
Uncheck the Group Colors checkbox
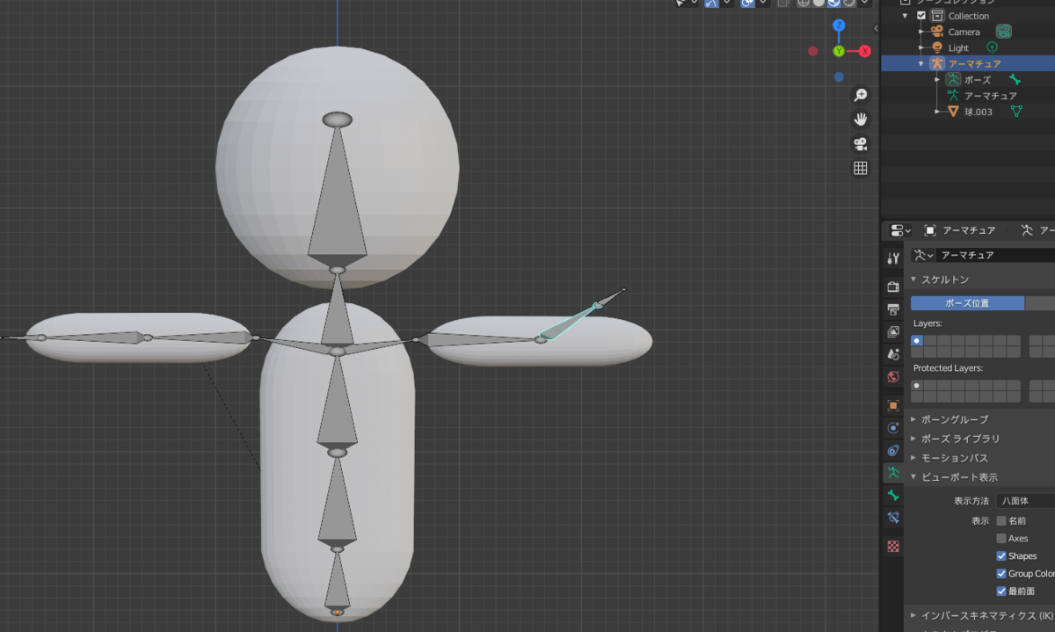click(1001, 573)
